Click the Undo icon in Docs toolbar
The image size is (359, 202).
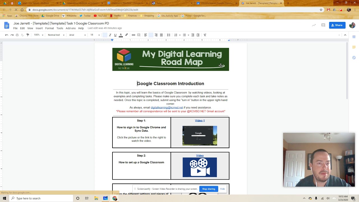(x=6, y=35)
